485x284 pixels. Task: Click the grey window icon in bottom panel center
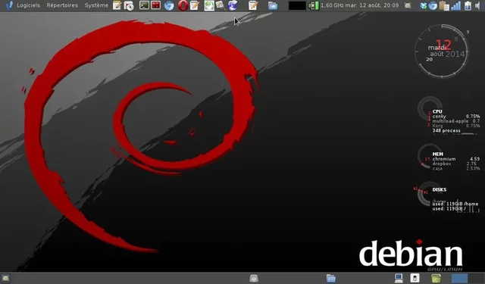254,278
